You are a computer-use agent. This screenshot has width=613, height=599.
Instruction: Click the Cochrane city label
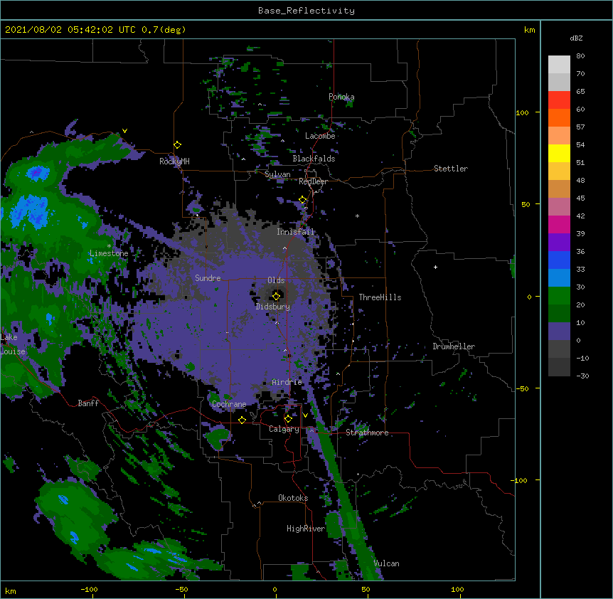[229, 404]
